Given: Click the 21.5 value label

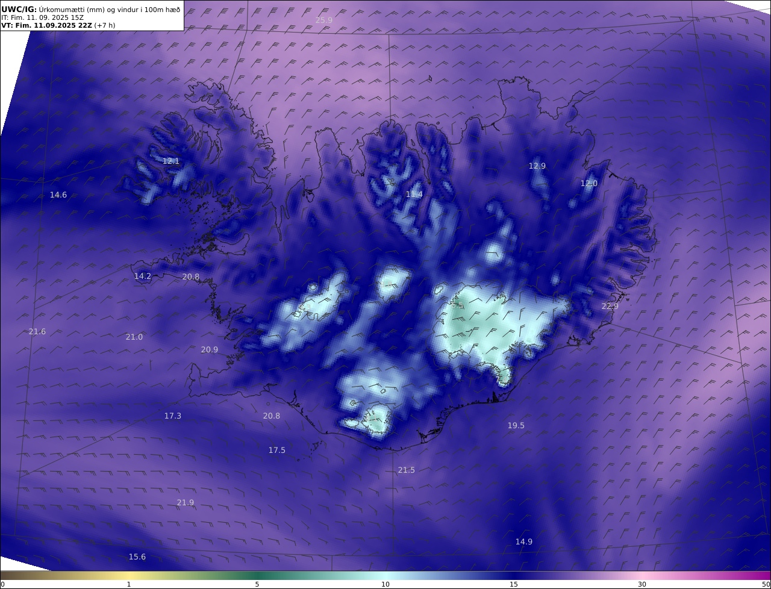Looking at the screenshot, I should [407, 470].
